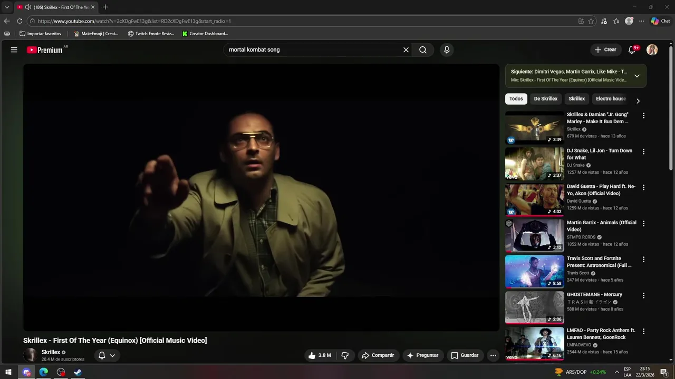Viewport: 675px width, 379px height.
Task: Open OBS Studio from the taskbar
Action: pyautogui.click(x=61, y=372)
